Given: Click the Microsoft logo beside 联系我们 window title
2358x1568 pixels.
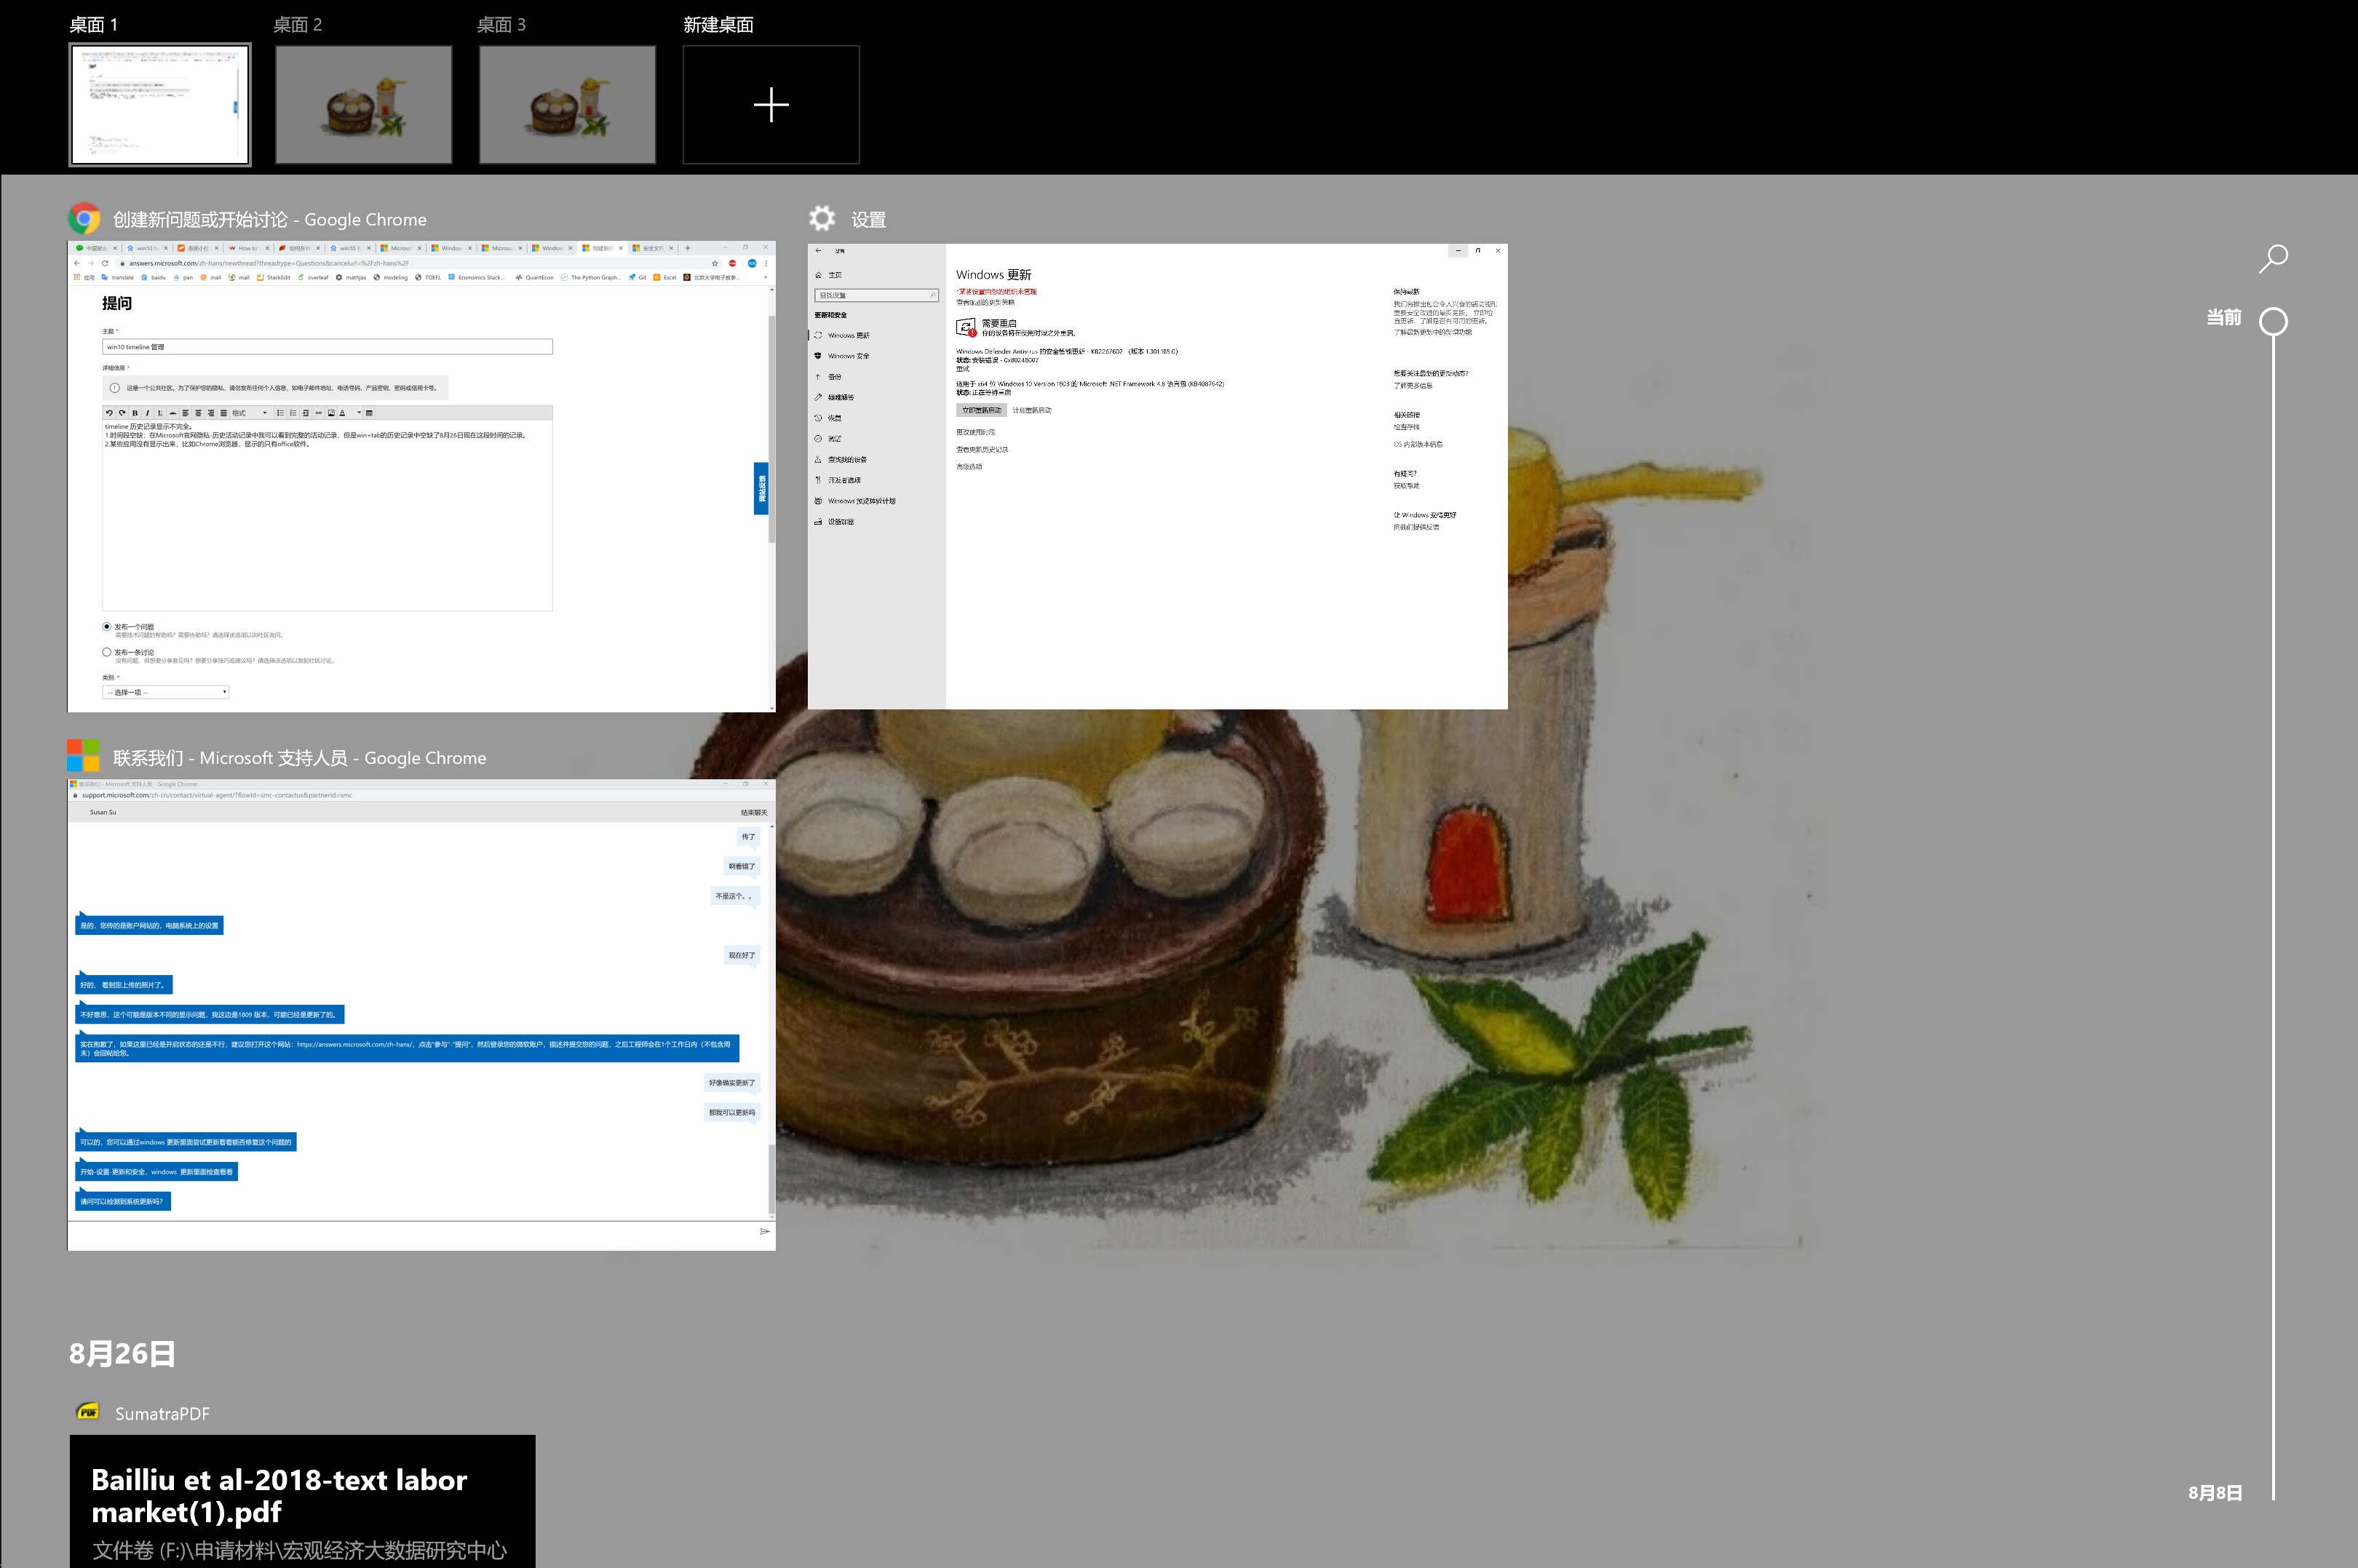Looking at the screenshot, I should [x=83, y=756].
